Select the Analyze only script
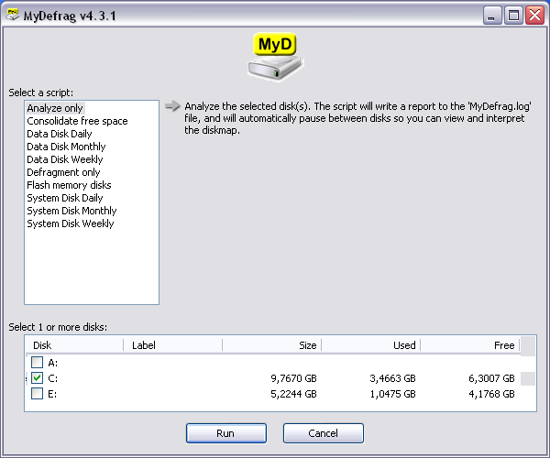 click(55, 108)
